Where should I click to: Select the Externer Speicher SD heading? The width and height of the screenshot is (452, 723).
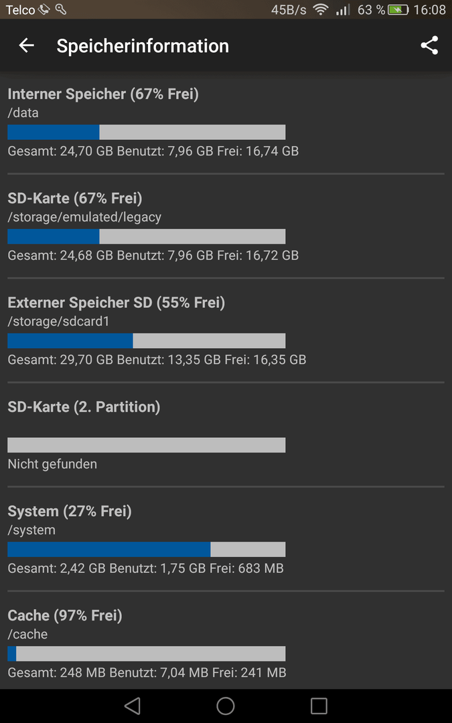pos(117,303)
